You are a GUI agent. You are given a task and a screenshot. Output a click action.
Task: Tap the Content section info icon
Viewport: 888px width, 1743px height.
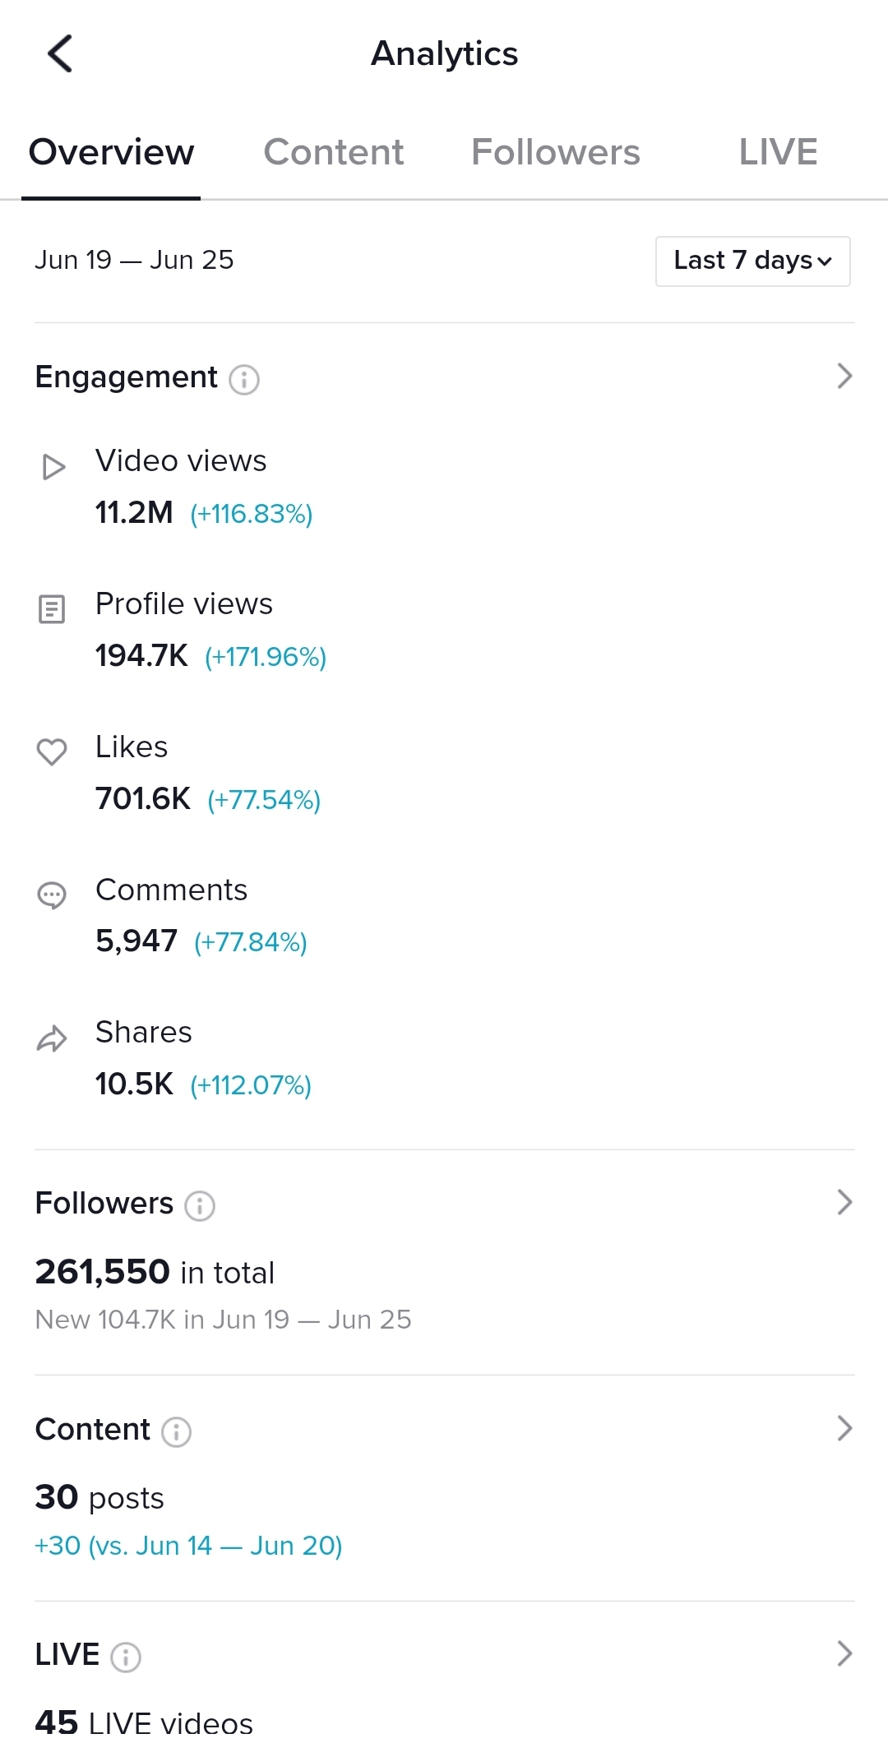176,1432
